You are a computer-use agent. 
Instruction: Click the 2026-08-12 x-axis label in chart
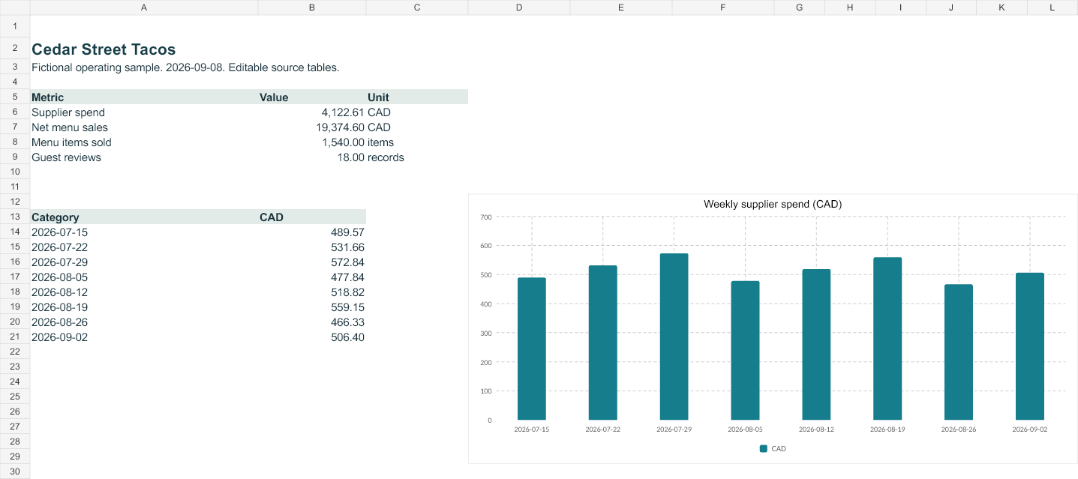(816, 430)
